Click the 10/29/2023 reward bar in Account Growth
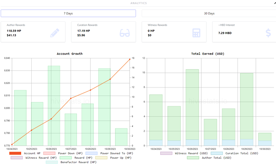The image size is (276, 166). pyautogui.click(x=104, y=107)
